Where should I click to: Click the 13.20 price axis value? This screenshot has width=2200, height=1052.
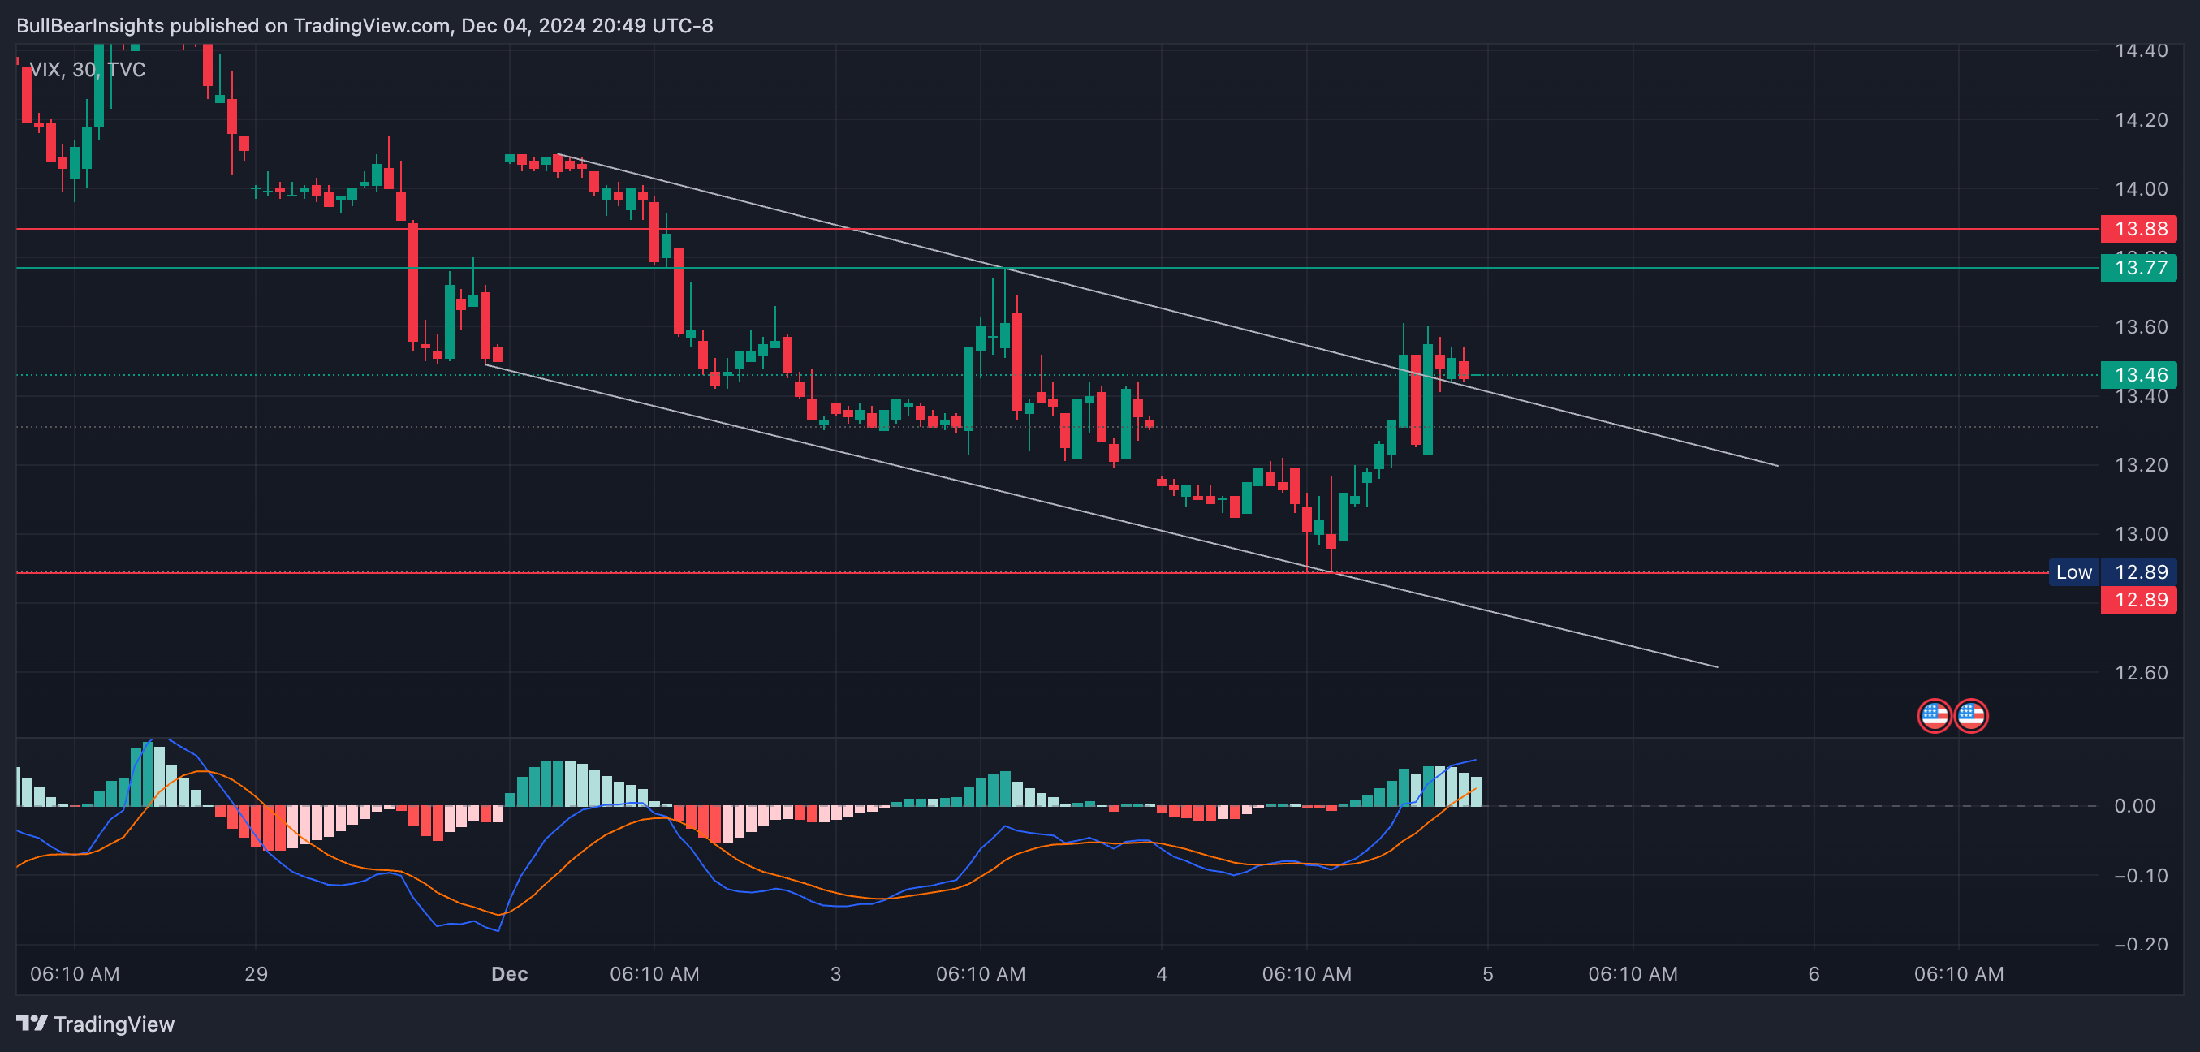[2141, 465]
